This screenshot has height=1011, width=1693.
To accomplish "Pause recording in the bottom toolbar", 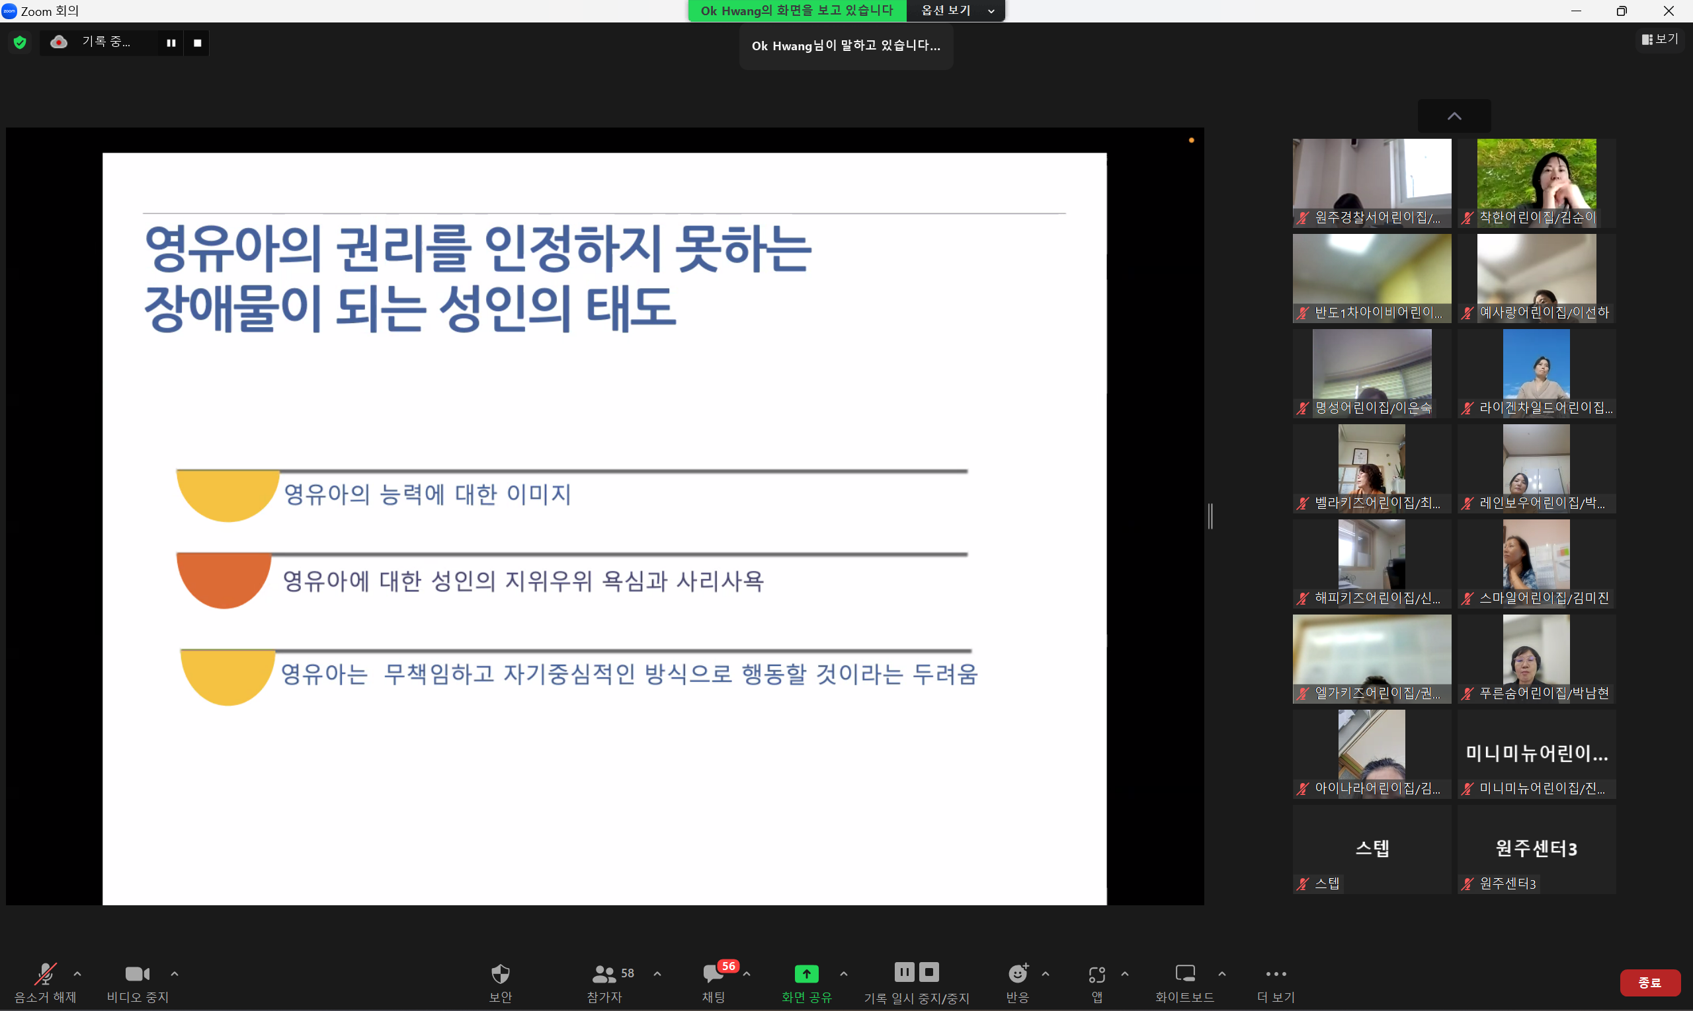I will tap(904, 972).
